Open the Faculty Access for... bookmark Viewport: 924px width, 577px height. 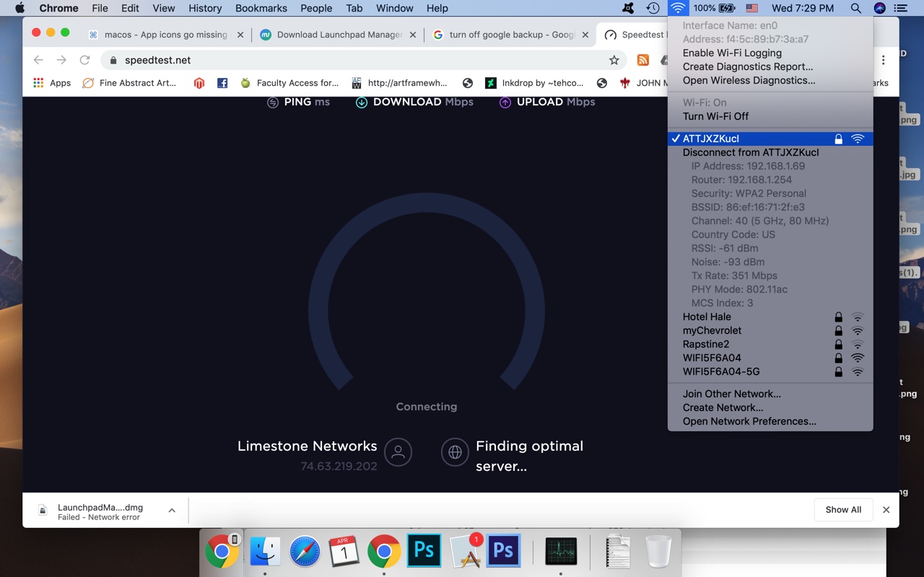(289, 83)
